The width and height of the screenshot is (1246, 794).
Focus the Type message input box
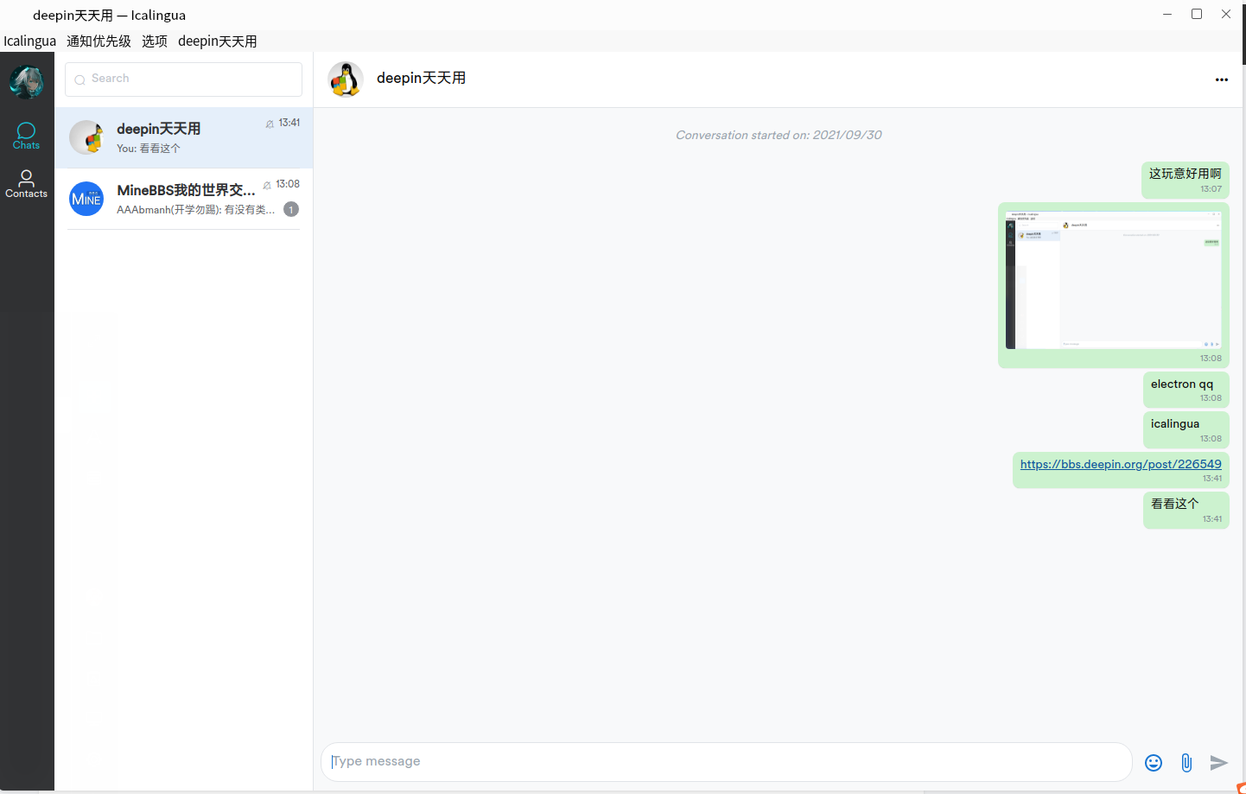[727, 761]
